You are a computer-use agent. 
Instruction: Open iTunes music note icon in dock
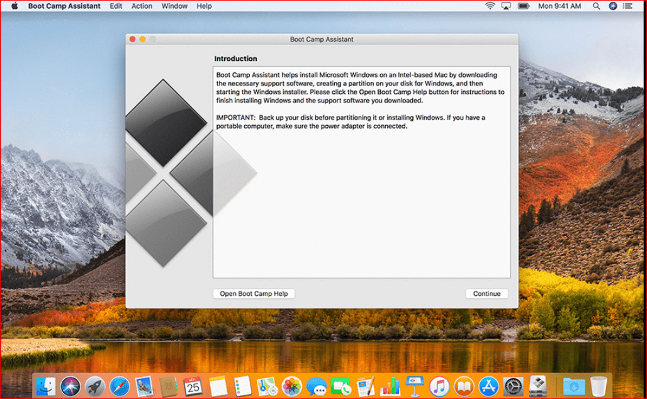(x=439, y=386)
